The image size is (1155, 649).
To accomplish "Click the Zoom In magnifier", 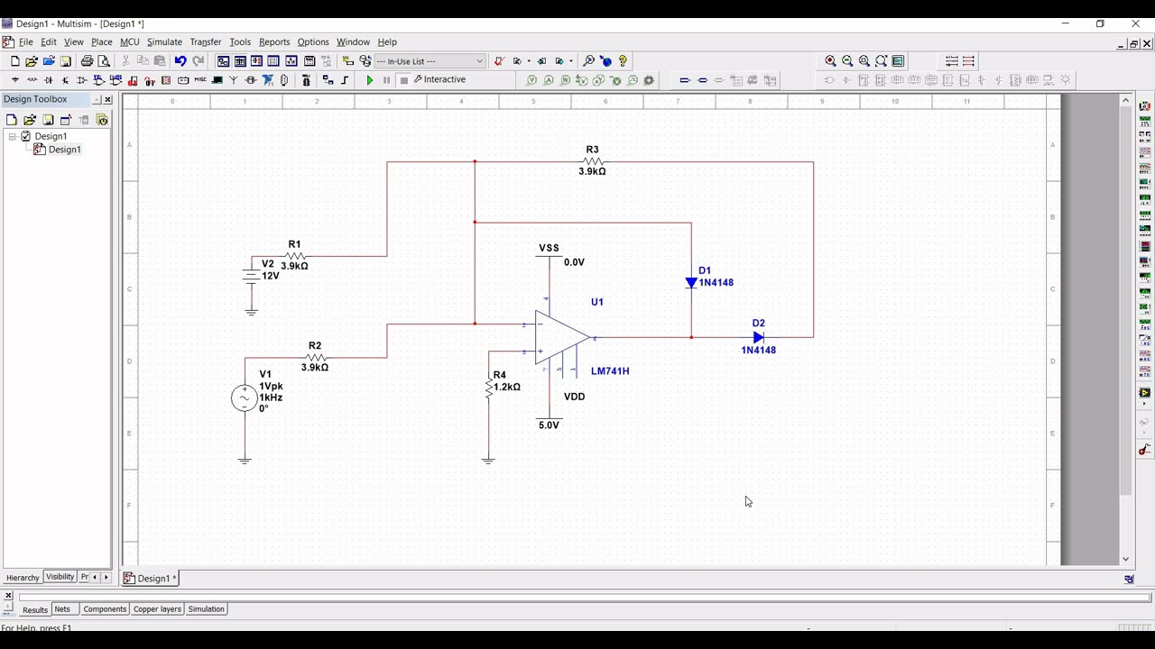I will point(830,61).
